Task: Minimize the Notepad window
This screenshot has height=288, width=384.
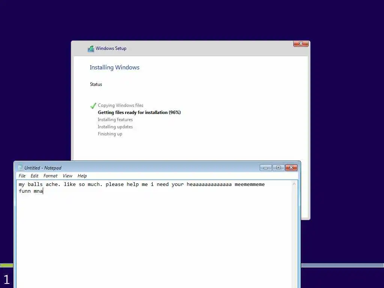Action: (266, 168)
